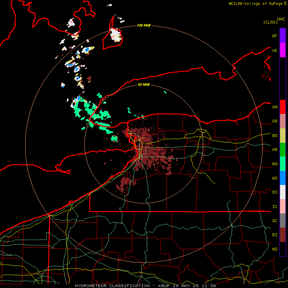288x288 pixels.
Task: Click the 'RA' legend label text
Action: [x=275, y=164]
